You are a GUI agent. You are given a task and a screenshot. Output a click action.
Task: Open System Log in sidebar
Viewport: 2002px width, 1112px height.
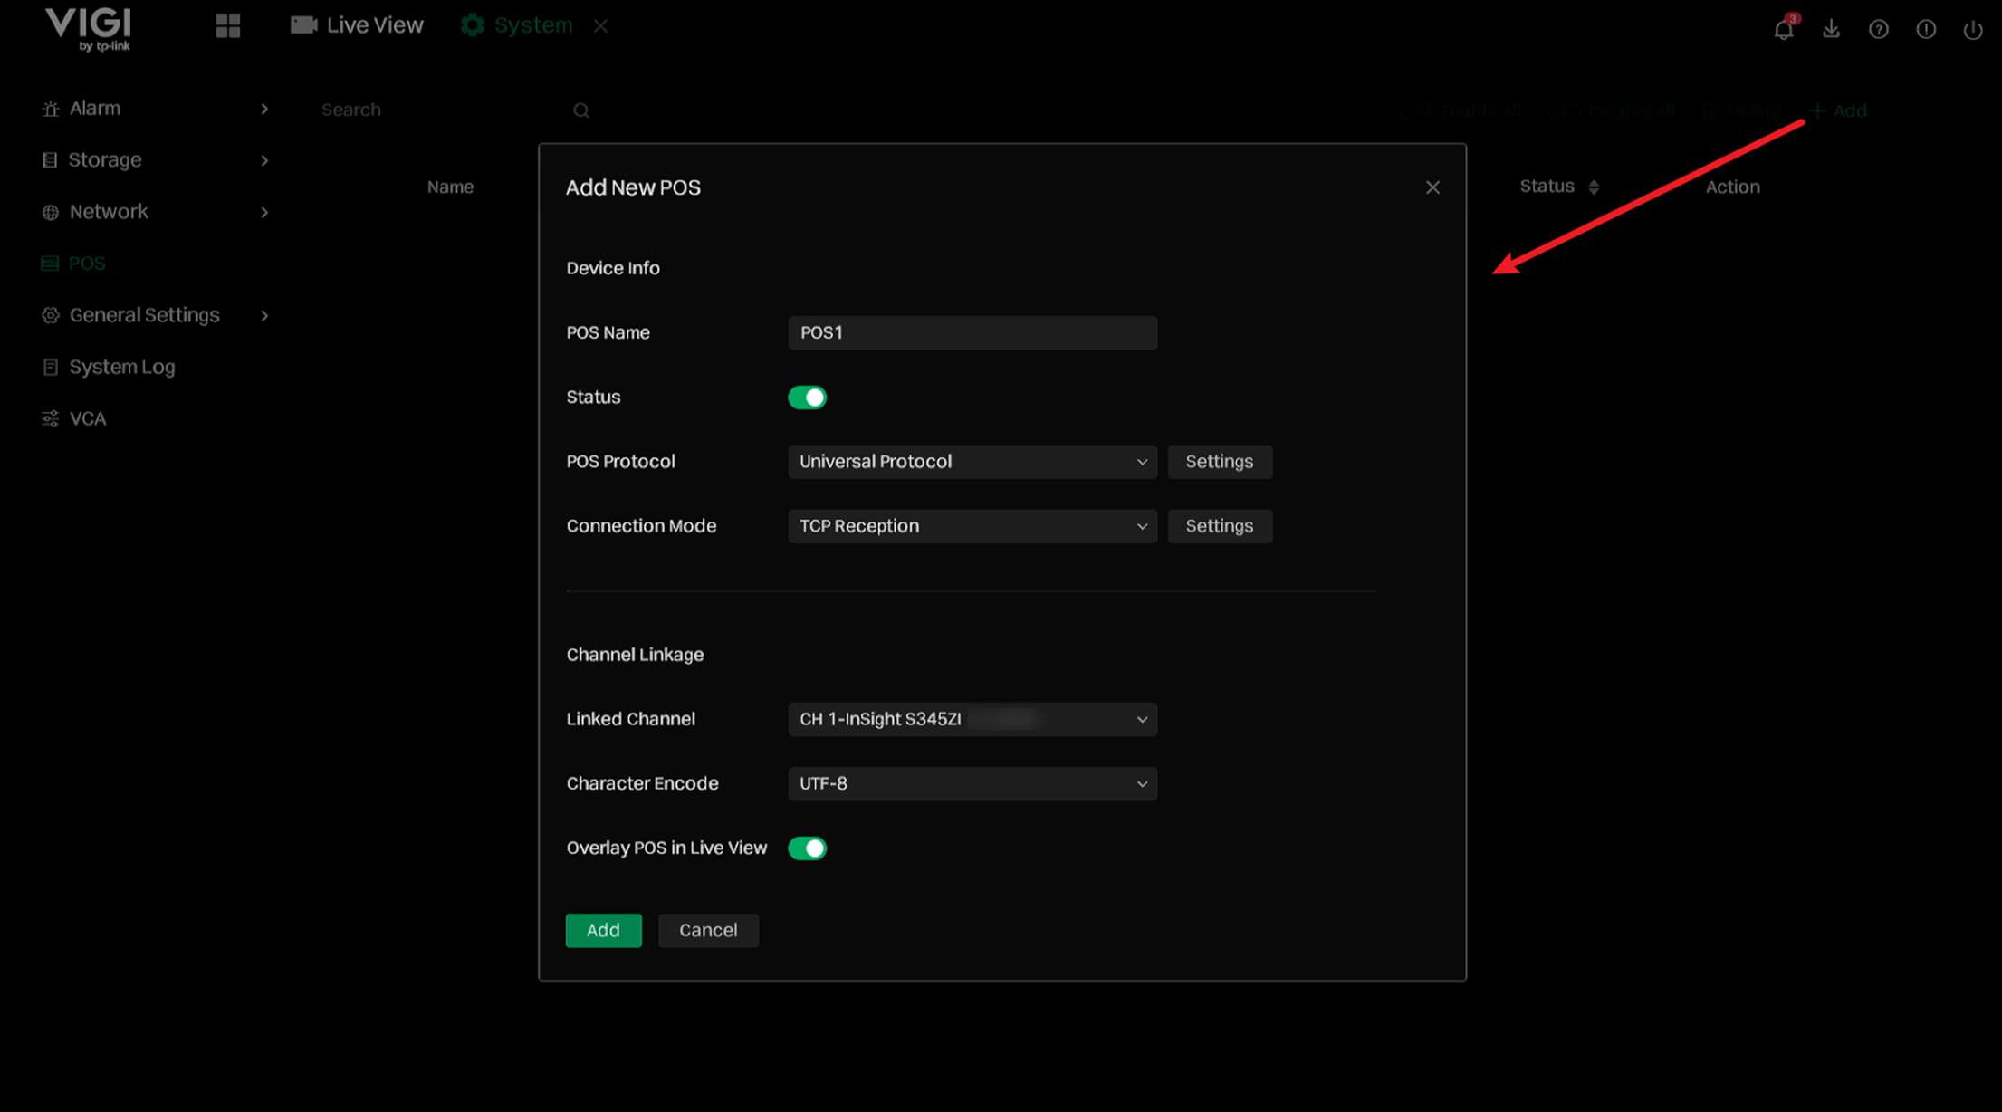[122, 367]
